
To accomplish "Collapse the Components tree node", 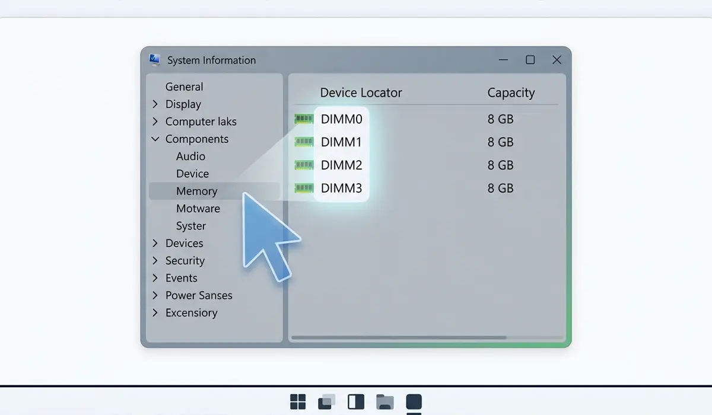I will click(x=155, y=139).
